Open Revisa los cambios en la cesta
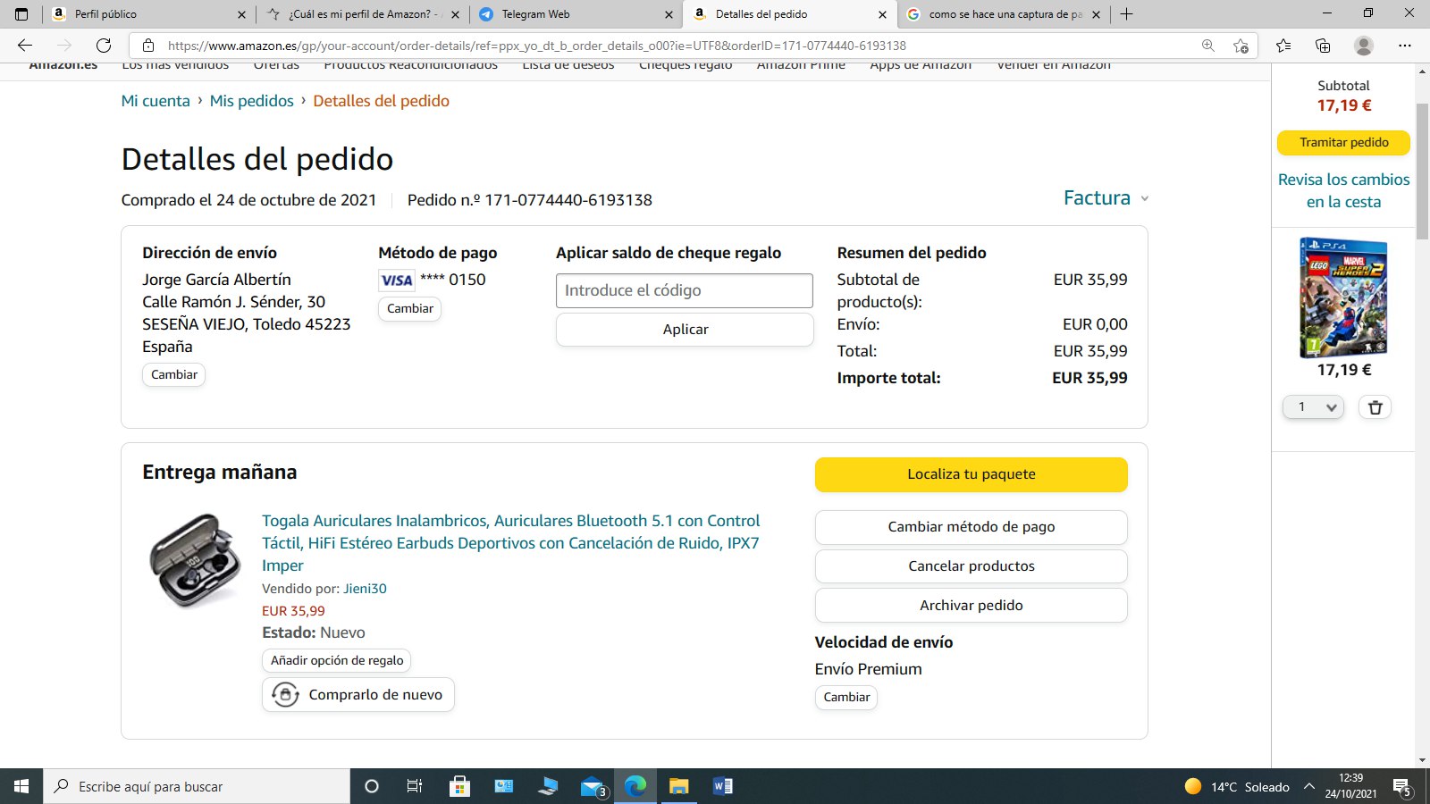Viewport: 1430px width, 804px height. coord(1343,191)
